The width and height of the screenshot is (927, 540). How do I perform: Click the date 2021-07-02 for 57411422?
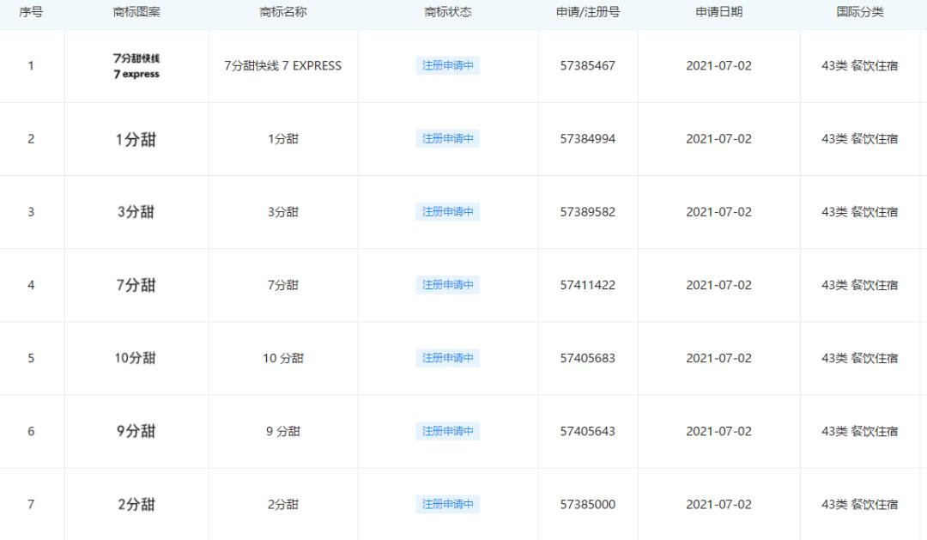click(719, 285)
